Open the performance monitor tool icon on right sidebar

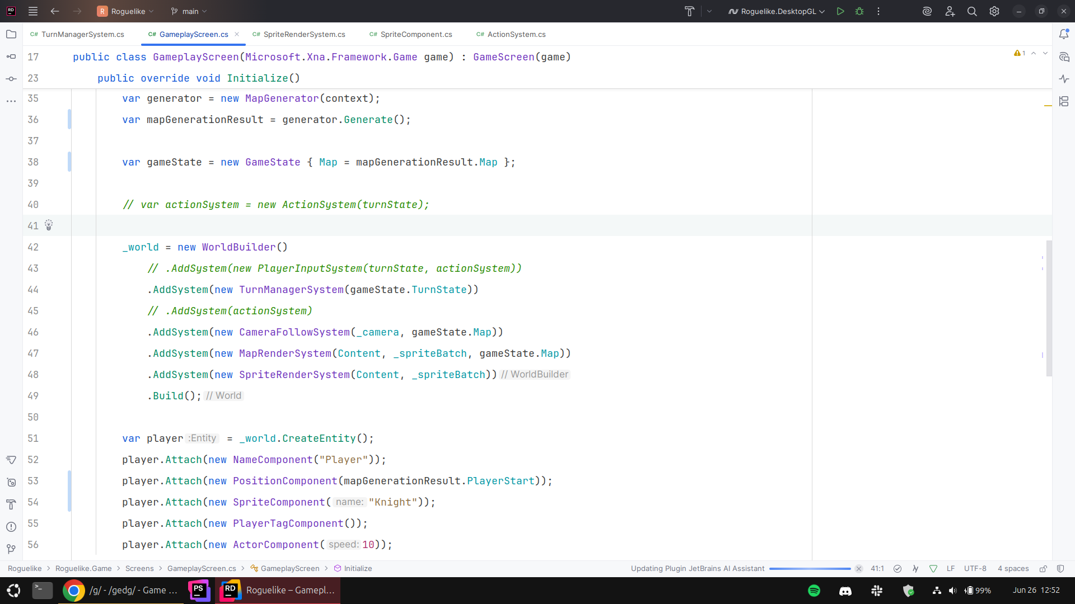point(1064,79)
